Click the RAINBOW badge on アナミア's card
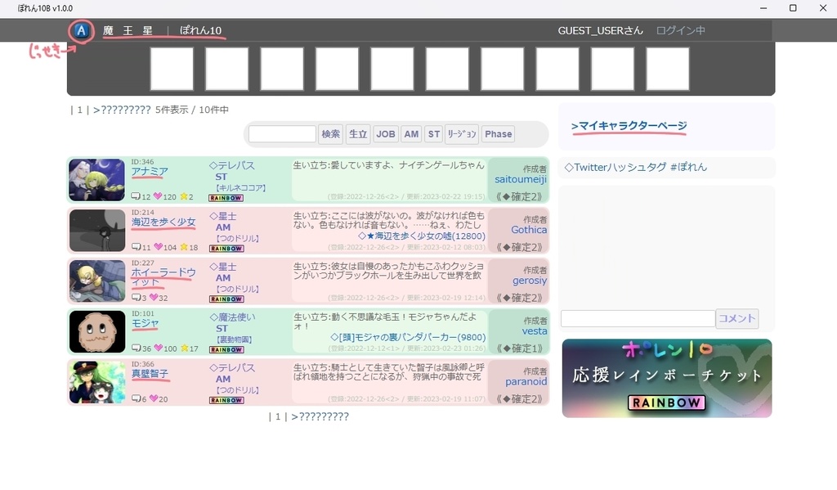The width and height of the screenshot is (837, 490). 226,198
